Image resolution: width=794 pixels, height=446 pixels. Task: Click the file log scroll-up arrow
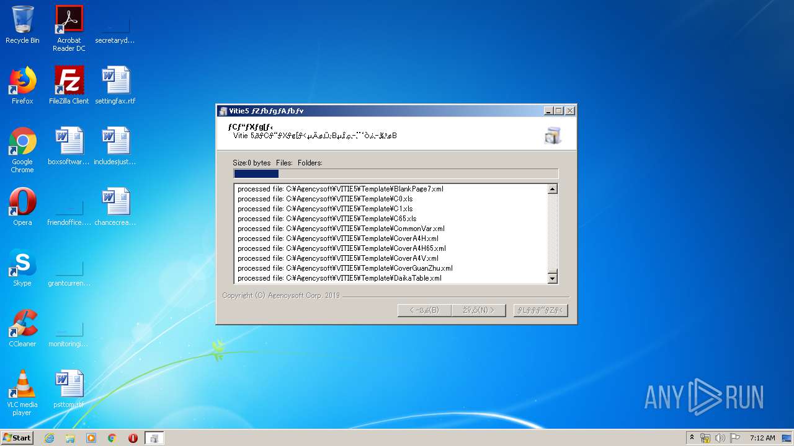(553, 189)
